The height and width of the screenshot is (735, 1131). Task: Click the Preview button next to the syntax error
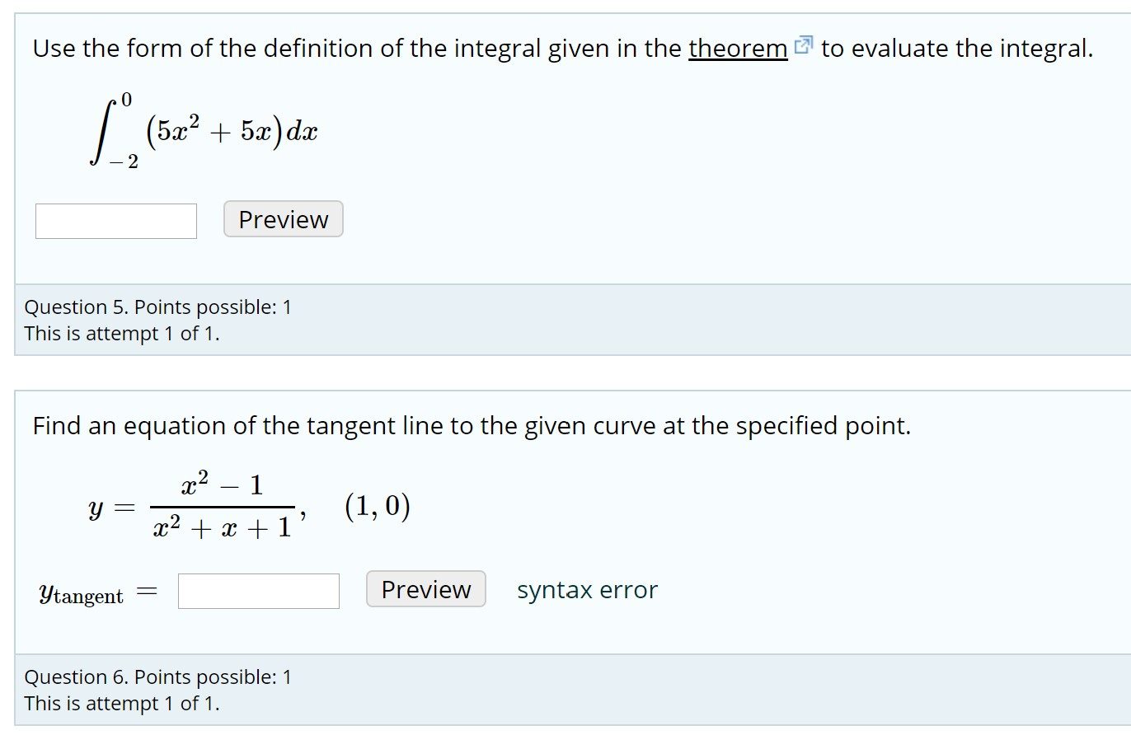click(x=425, y=589)
